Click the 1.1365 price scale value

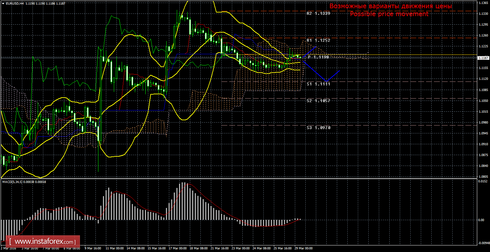[482, 3]
